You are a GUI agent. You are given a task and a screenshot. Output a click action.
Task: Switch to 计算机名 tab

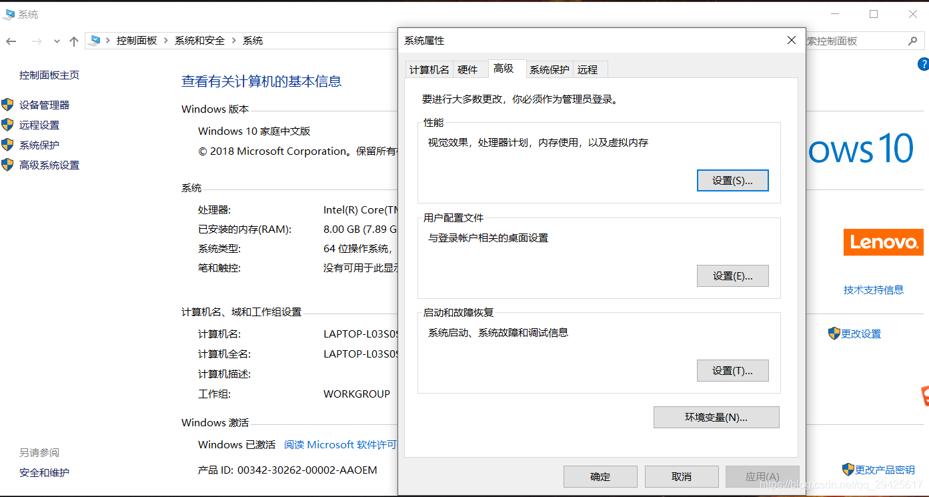[x=429, y=69]
